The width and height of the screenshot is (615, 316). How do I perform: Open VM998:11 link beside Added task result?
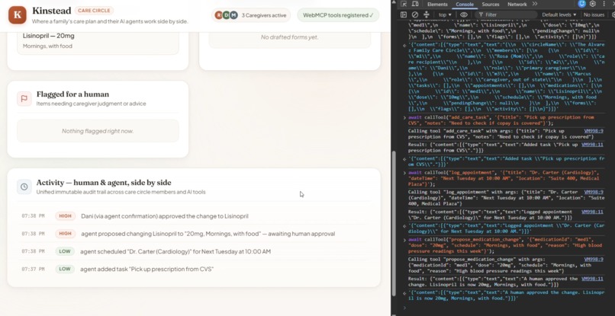592,145
